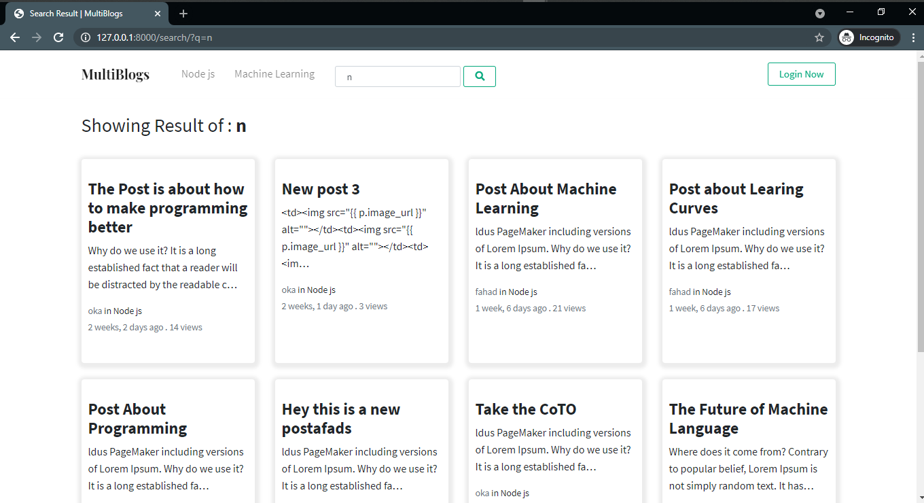Click '1 week, 6 days ago . 21 views' text
This screenshot has height=503, width=924.
(531, 308)
